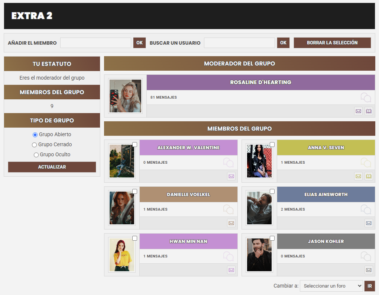379x295 pixels.
Task: Open the book profile icon for Rosaline D'Hearting
Action: [x=369, y=111]
